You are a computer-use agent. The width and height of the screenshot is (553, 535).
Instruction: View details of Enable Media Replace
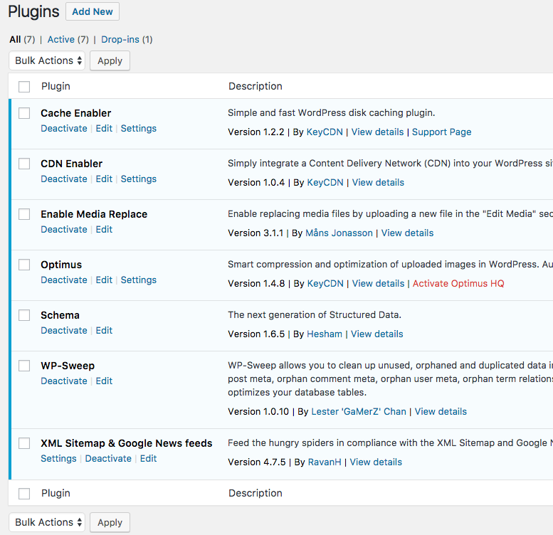click(407, 233)
